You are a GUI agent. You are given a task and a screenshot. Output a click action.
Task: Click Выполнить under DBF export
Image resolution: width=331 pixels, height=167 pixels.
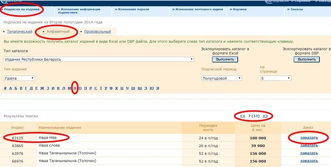tap(307, 60)
